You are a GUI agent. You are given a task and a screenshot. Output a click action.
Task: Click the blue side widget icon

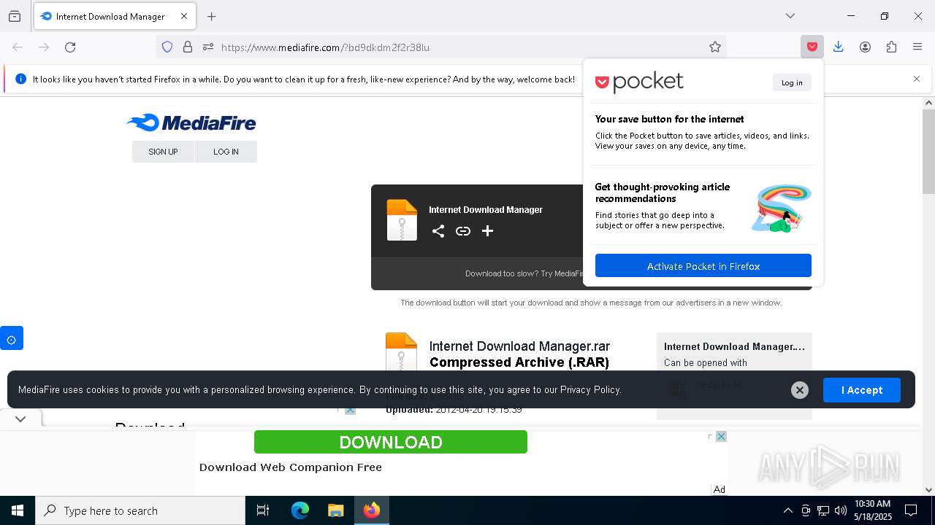[12, 338]
